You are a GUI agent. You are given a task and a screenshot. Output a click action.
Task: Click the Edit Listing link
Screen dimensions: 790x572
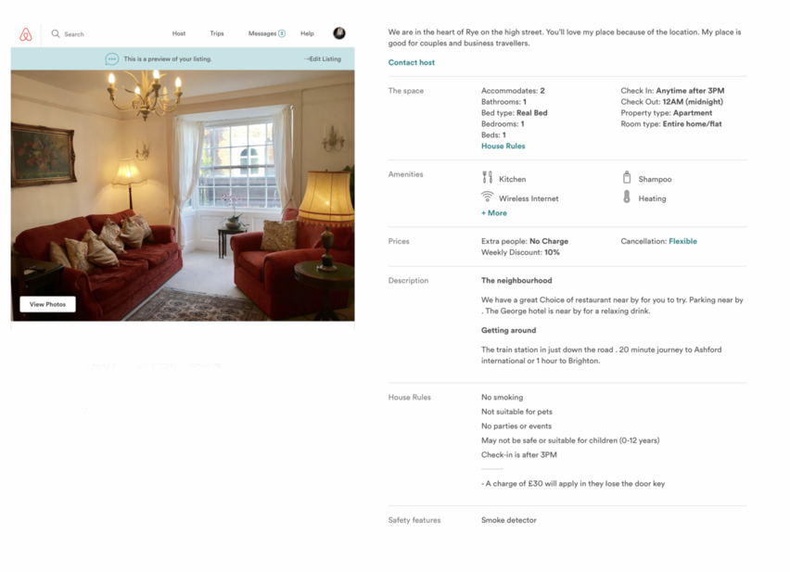click(x=323, y=59)
